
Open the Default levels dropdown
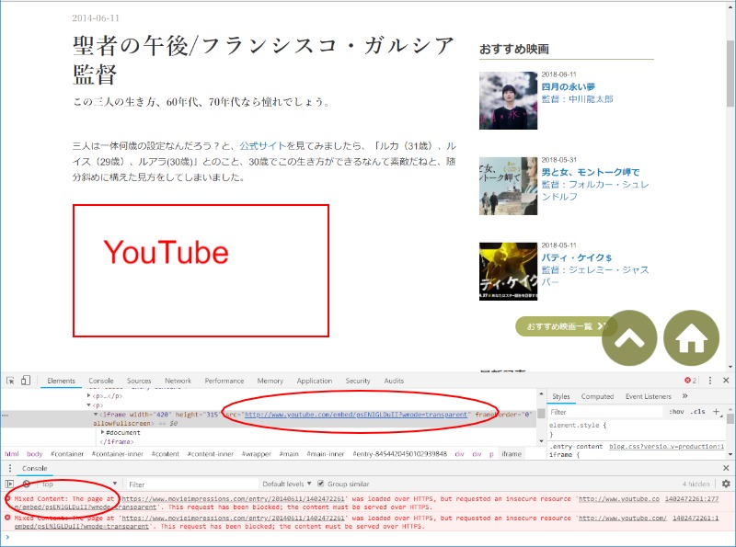[286, 484]
